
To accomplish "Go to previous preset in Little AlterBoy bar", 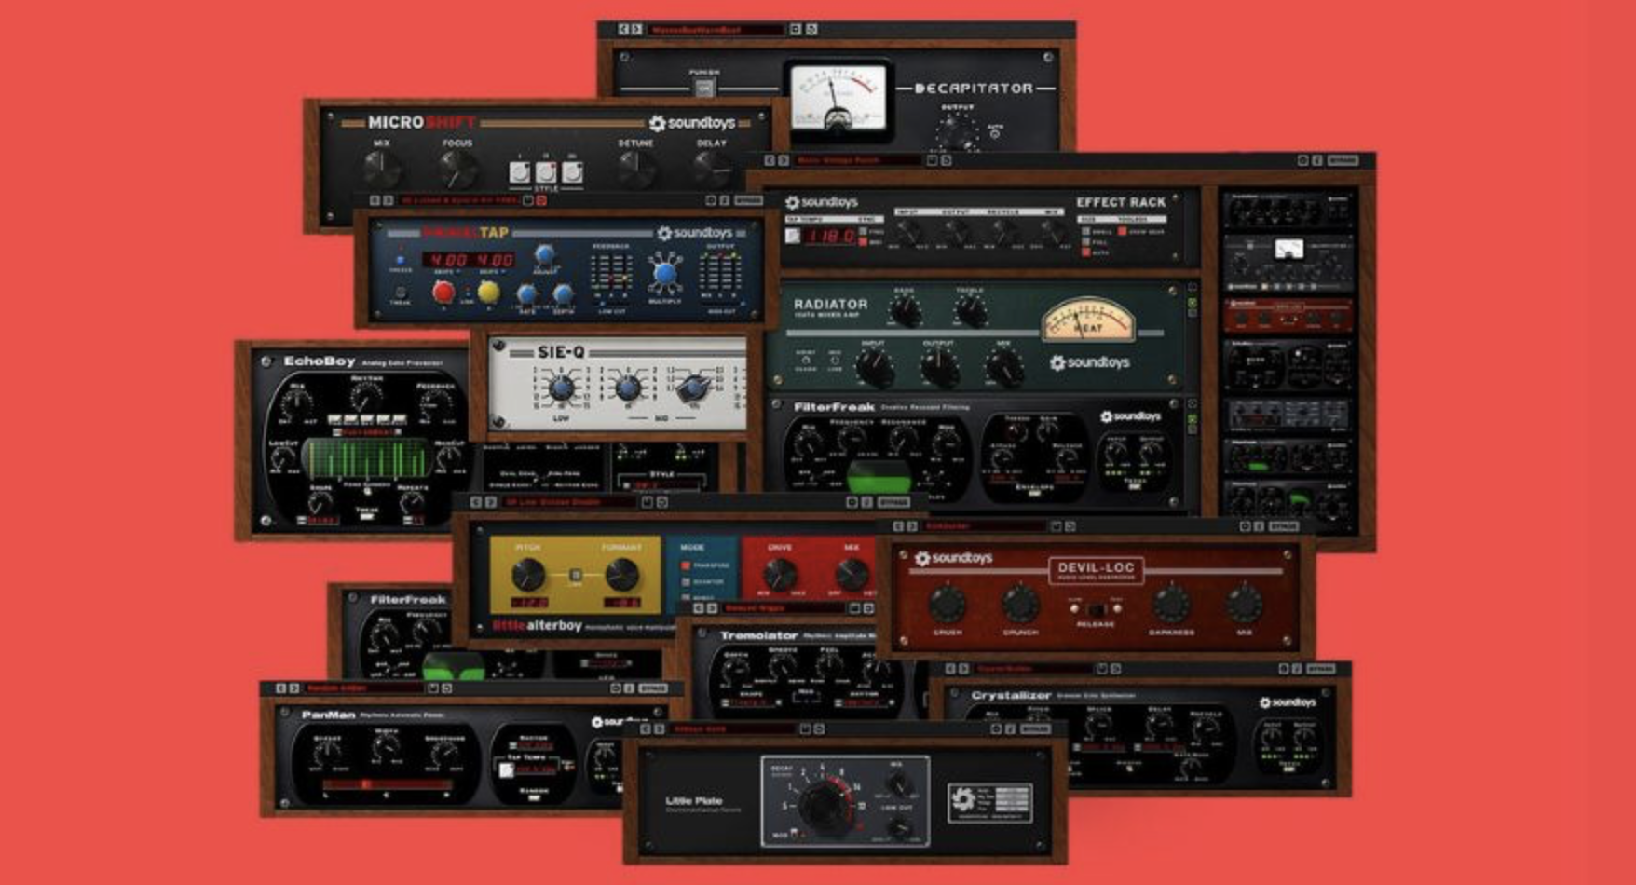I will [476, 502].
